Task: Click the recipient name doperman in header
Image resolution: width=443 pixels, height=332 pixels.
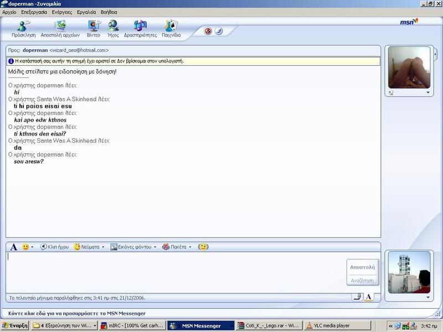Action: pyautogui.click(x=35, y=50)
